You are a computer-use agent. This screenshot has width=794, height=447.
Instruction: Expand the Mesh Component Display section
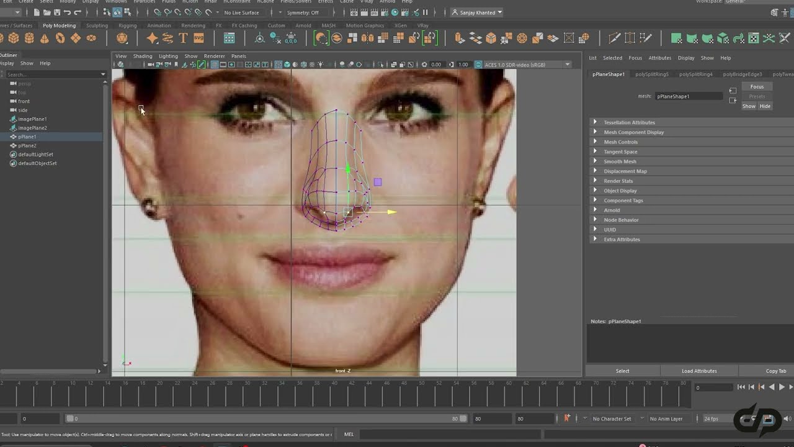click(633, 132)
